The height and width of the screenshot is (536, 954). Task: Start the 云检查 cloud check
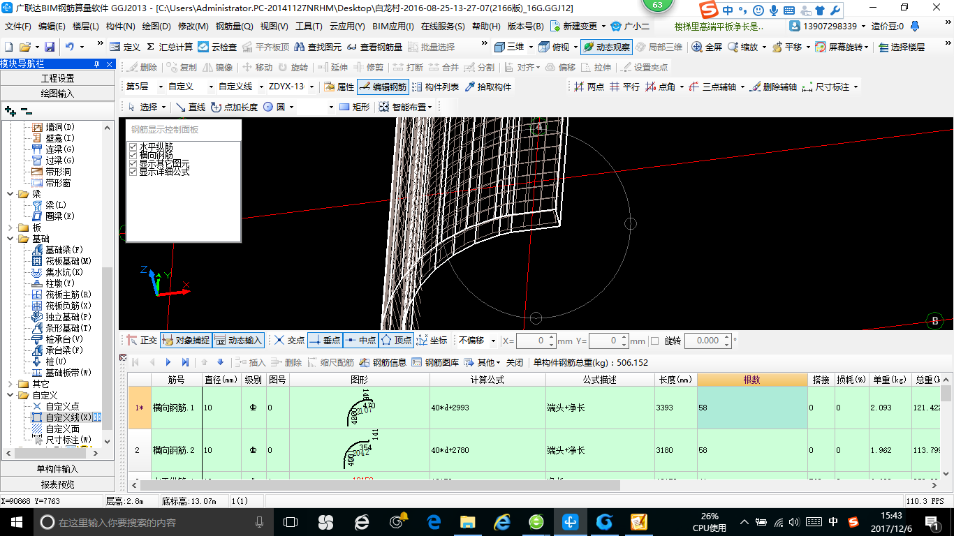point(217,47)
